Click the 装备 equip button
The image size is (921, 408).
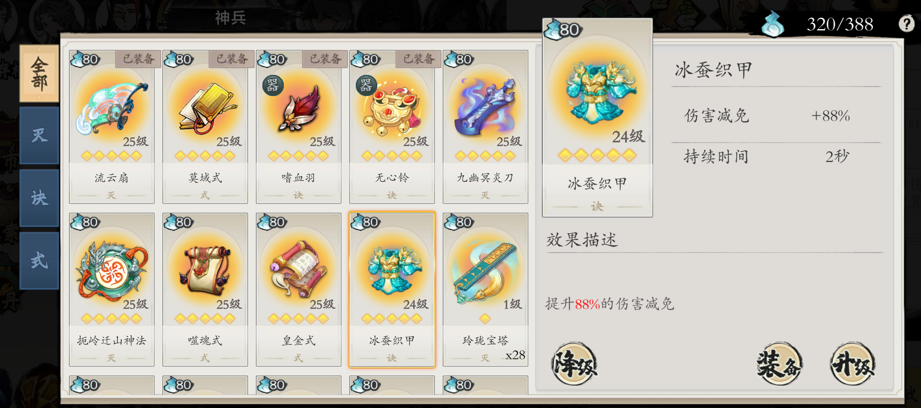[x=780, y=364]
